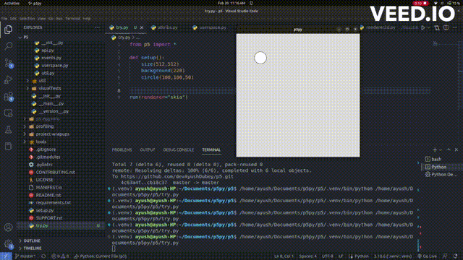The width and height of the screenshot is (463, 260).
Task: Click the remote window indicator in status bar
Action: pos(6,256)
